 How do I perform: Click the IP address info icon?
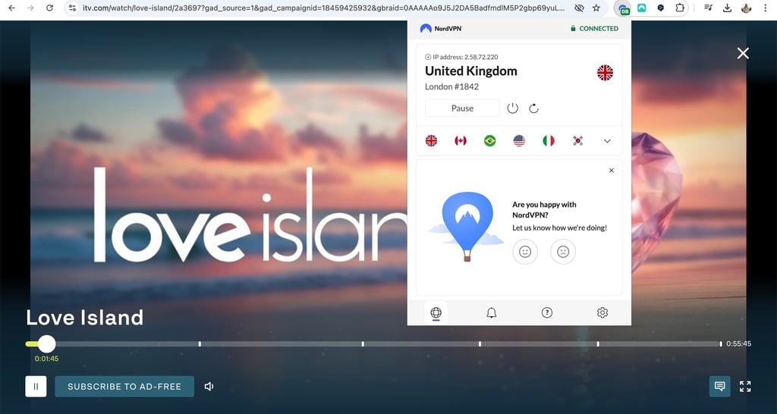point(428,57)
